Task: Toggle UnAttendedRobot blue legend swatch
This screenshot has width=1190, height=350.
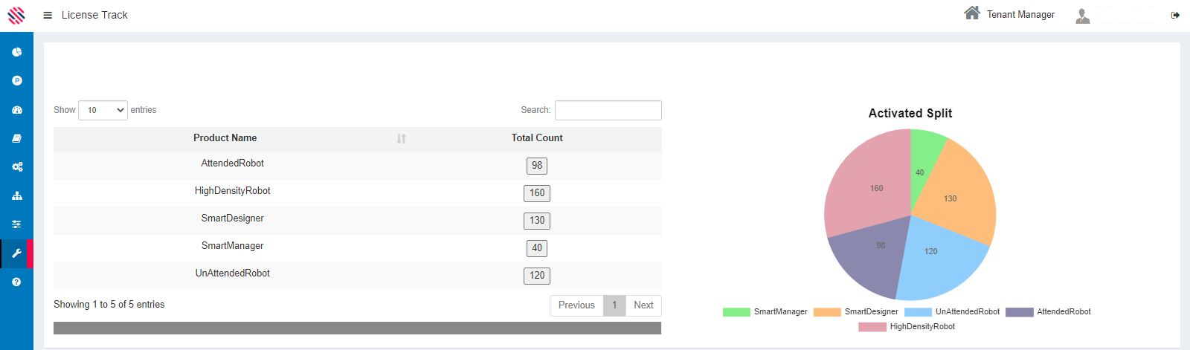Action: point(918,312)
